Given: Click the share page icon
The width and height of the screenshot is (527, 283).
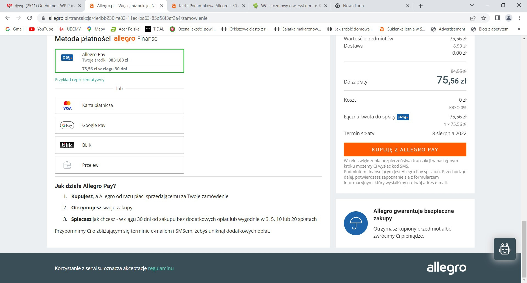Looking at the screenshot, I should (473, 18).
